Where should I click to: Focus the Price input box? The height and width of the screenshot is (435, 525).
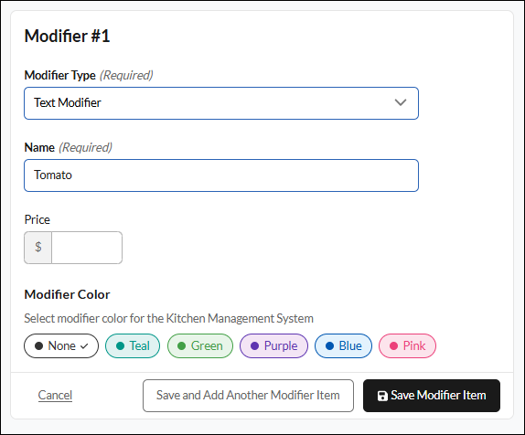tap(87, 248)
